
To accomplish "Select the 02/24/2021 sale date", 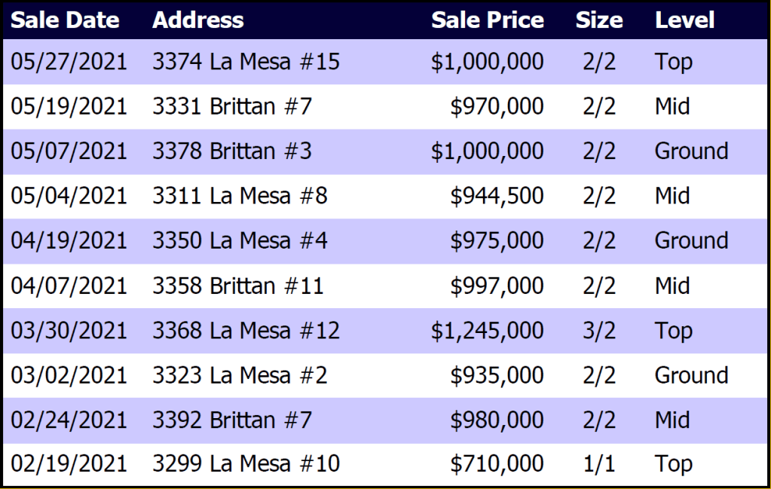I will click(x=69, y=420).
